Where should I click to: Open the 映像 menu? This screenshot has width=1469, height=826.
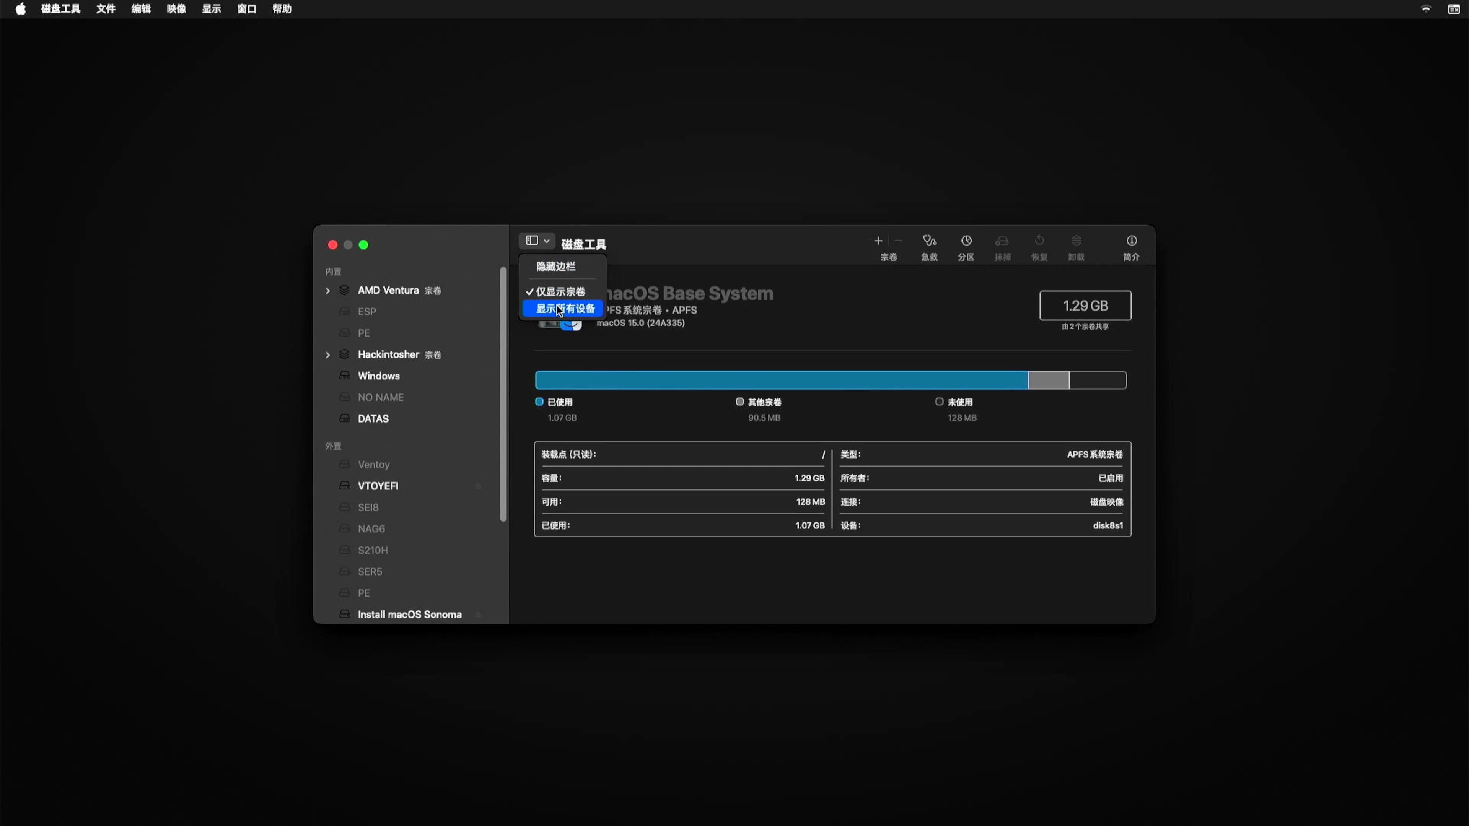(x=176, y=8)
